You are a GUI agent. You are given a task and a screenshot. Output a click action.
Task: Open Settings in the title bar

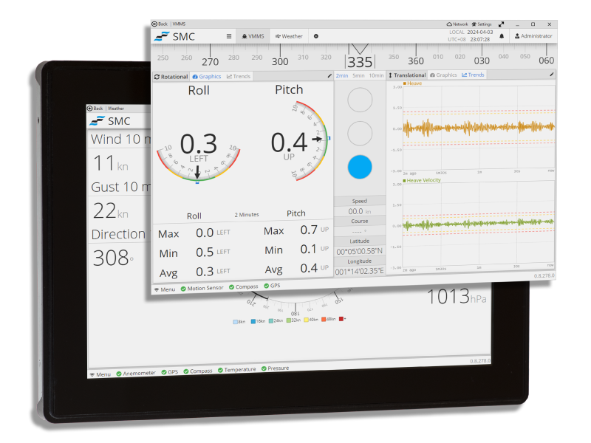coord(481,24)
